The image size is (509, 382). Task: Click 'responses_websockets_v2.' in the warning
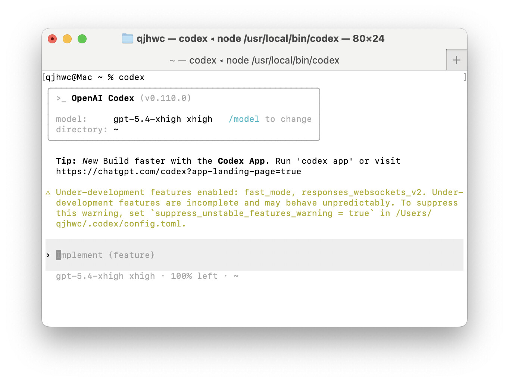click(364, 192)
